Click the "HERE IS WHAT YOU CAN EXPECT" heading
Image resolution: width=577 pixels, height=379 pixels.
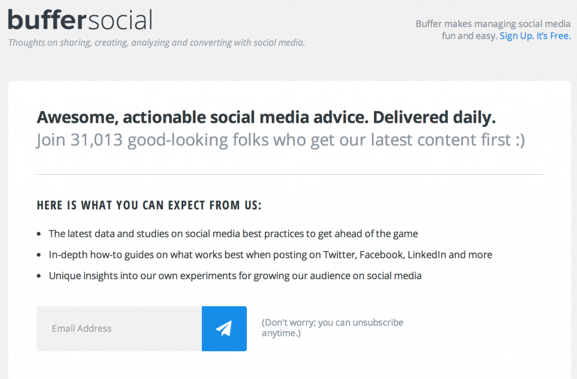click(149, 205)
